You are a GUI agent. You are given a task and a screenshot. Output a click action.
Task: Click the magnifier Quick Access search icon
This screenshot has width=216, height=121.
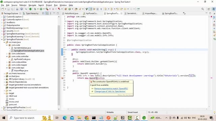202,9
